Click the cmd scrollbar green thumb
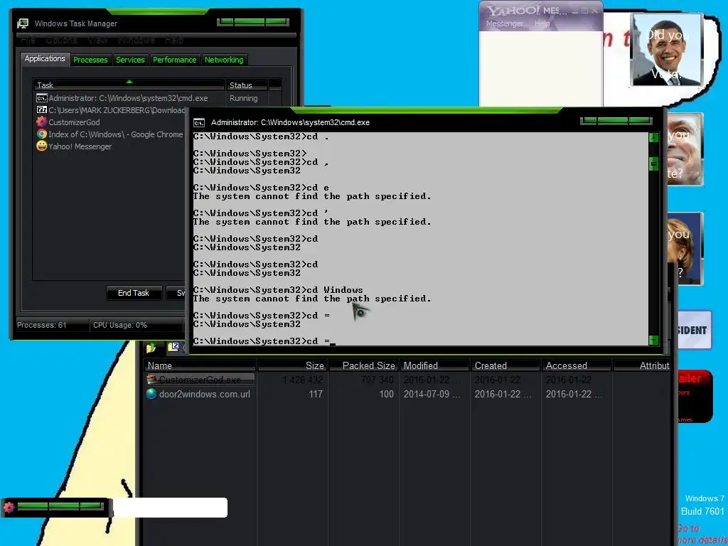 click(654, 164)
